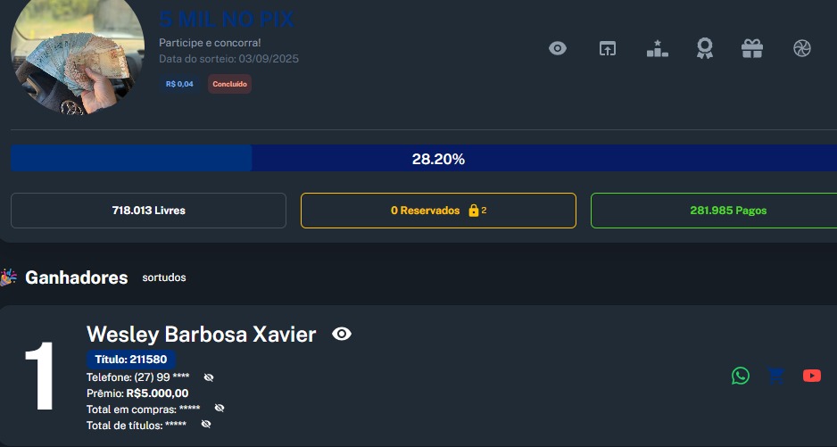The width and height of the screenshot is (837, 447).
Task: Unhide the Total de títulos value
Action: (x=206, y=425)
